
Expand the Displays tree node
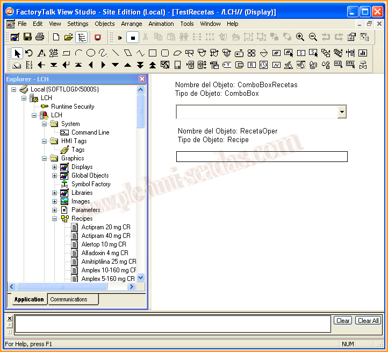coord(55,167)
